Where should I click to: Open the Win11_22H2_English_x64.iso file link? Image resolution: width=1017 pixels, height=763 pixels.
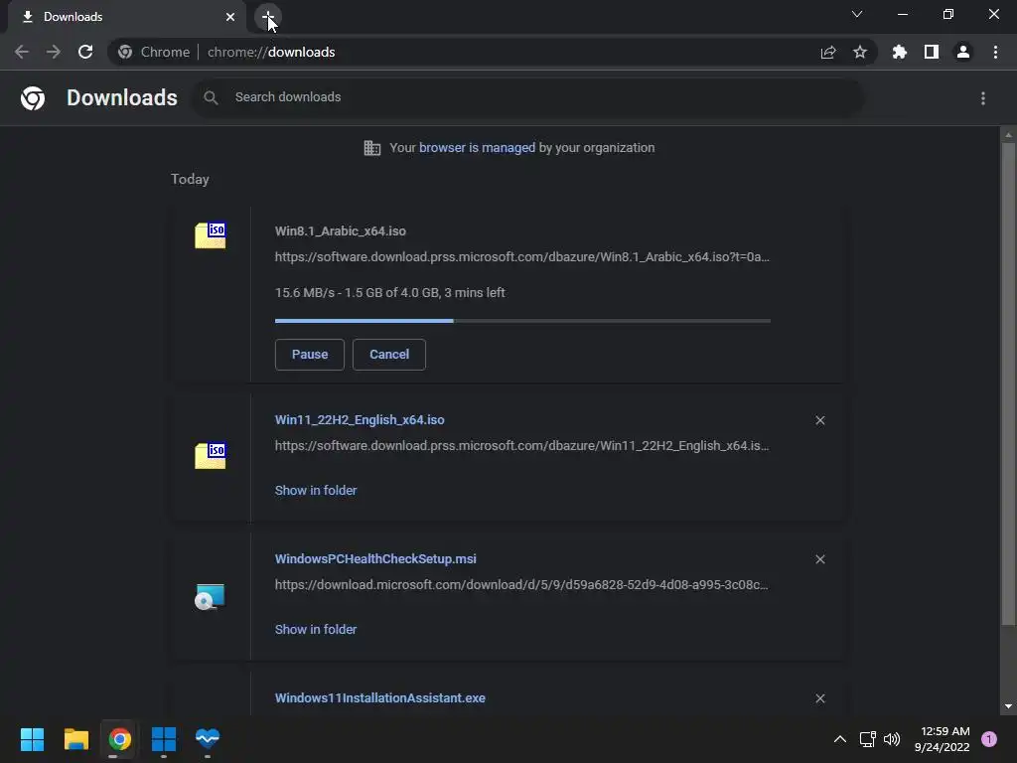(x=360, y=420)
